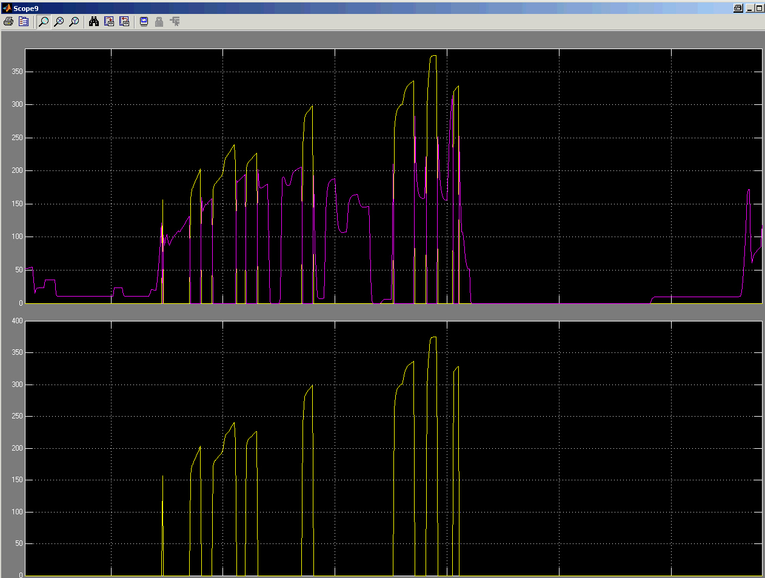Click the tallest yellow peak in the lower plot
Viewport: 765px width, 578px height.
point(433,337)
